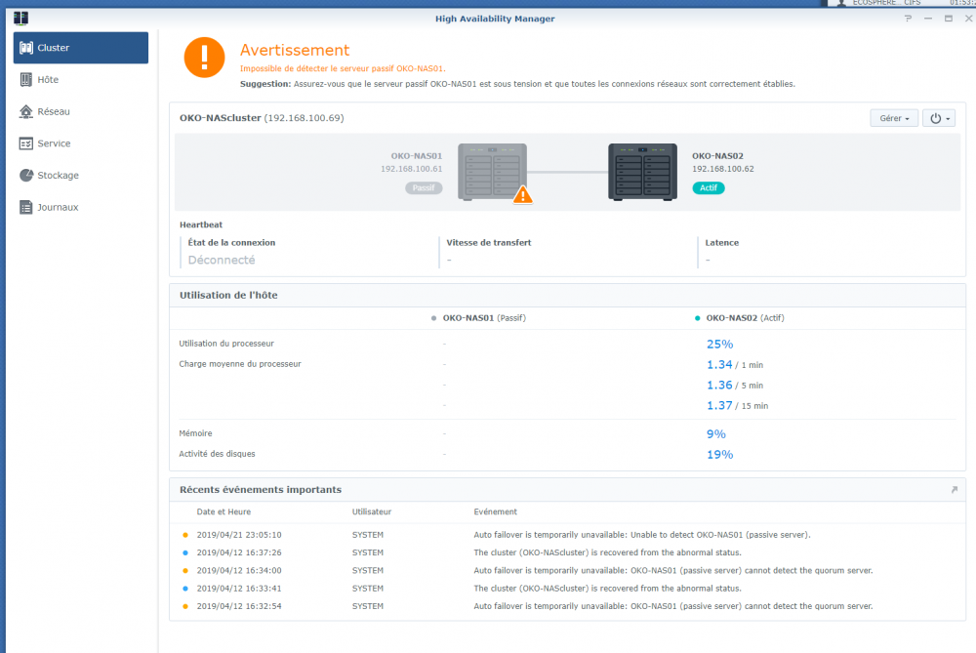The image size is (976, 653).
Task: Open the Cluster section in sidebar
Action: (81, 48)
